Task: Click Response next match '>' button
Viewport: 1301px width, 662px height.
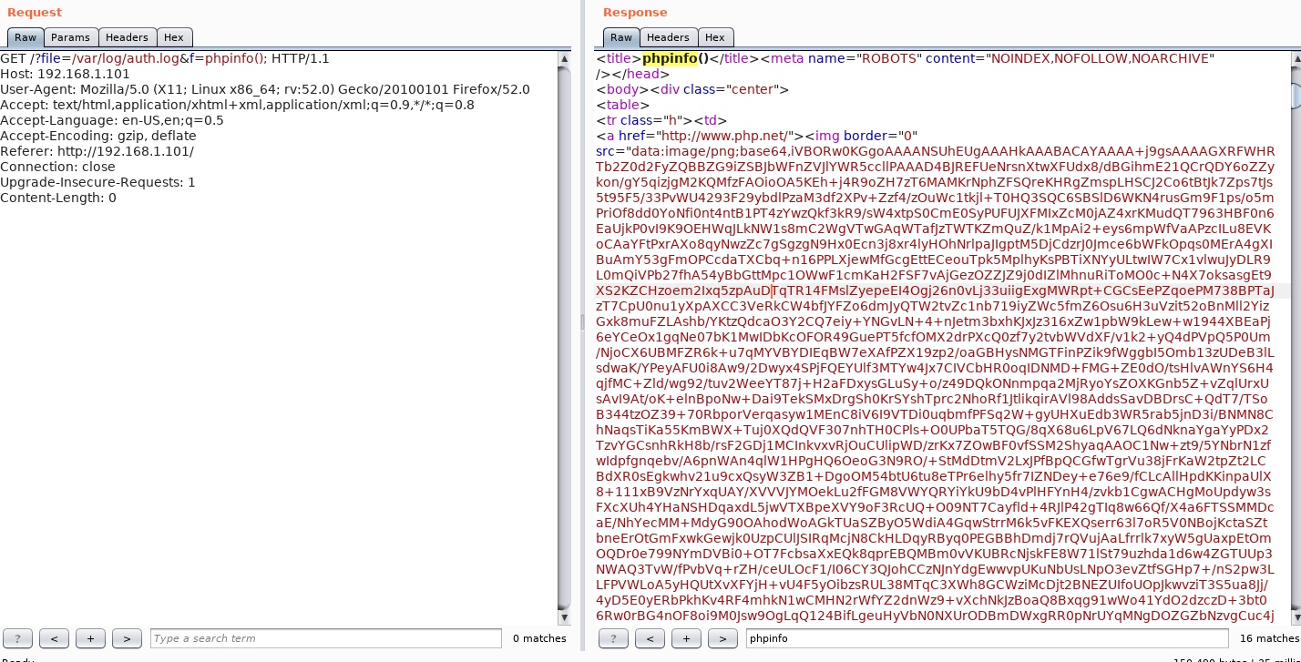Action: 722,638
